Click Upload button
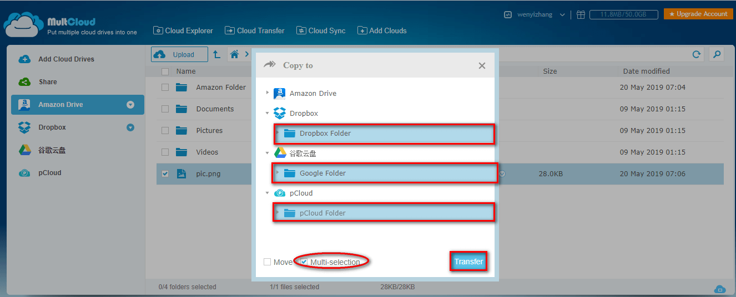736x297 pixels. pos(179,54)
